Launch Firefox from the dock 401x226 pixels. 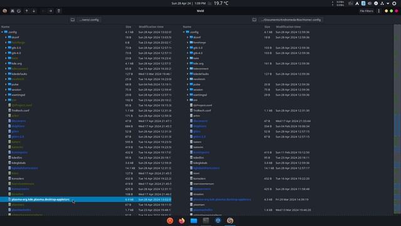pyautogui.click(x=182, y=220)
